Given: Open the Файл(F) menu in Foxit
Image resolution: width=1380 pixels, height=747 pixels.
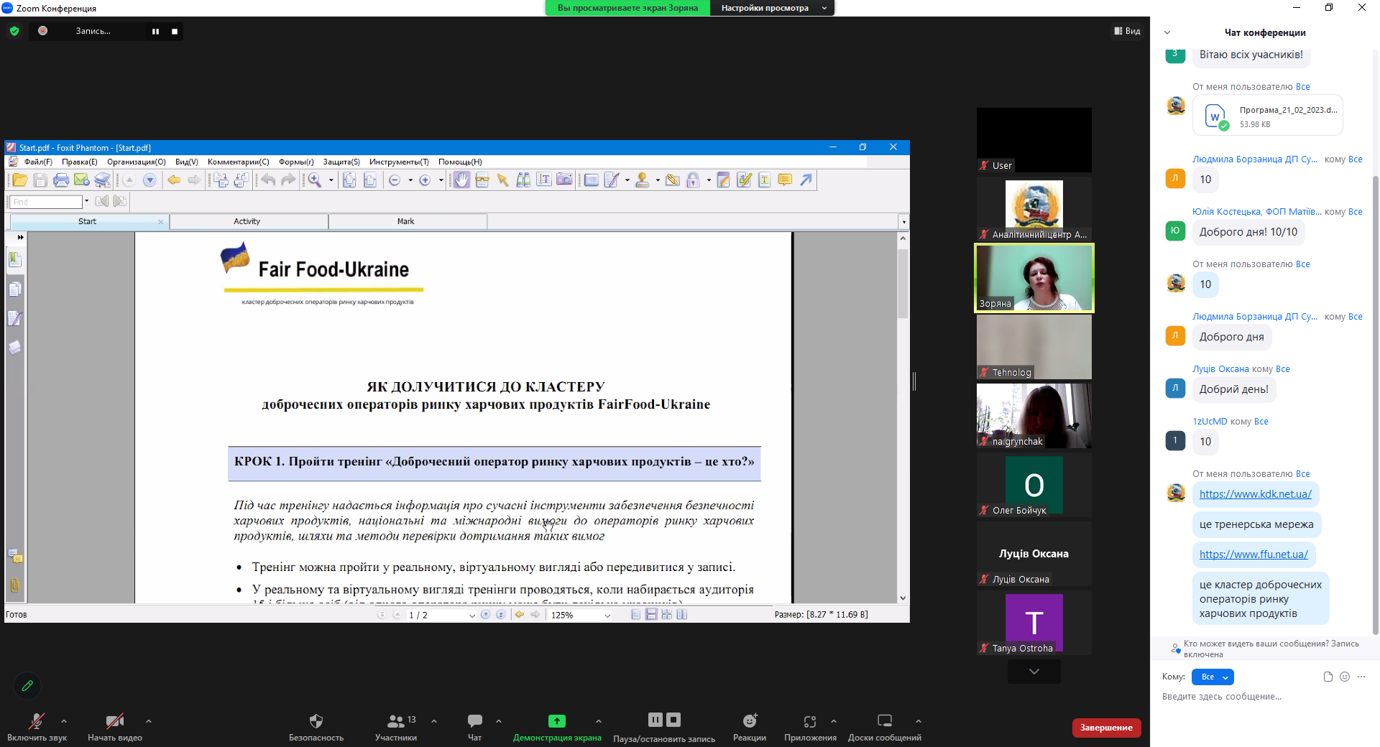Looking at the screenshot, I should tap(38, 162).
